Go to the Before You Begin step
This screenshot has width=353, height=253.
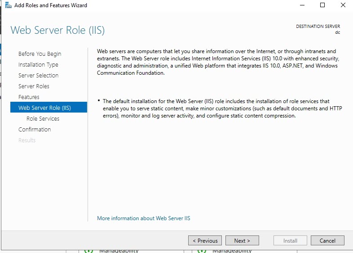(40, 54)
